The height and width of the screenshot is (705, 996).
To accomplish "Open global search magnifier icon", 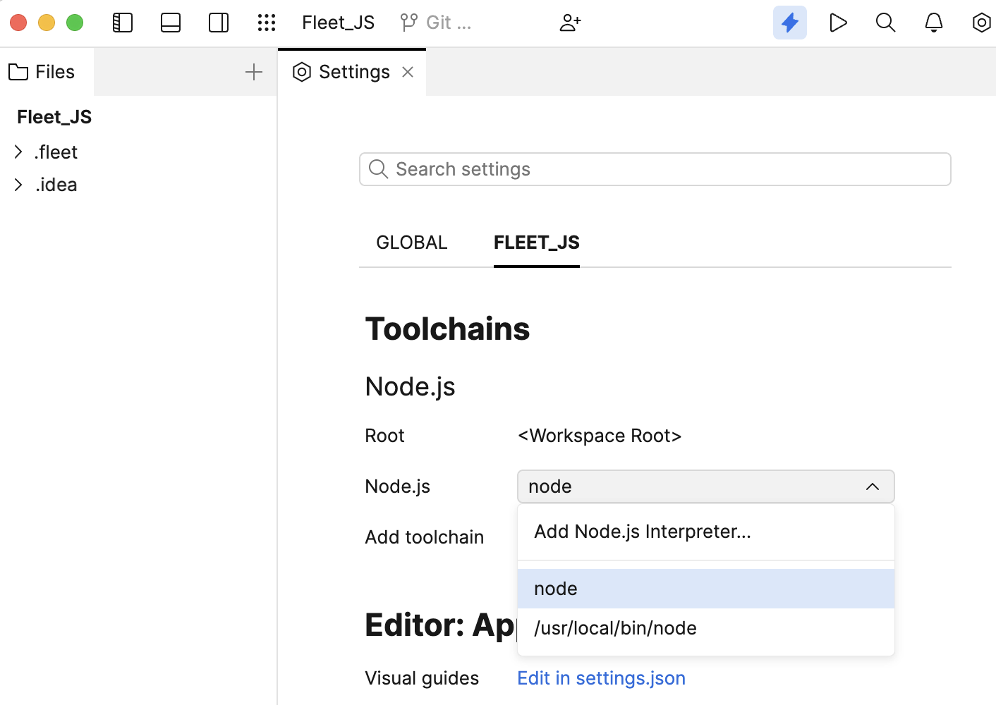I will 885,22.
